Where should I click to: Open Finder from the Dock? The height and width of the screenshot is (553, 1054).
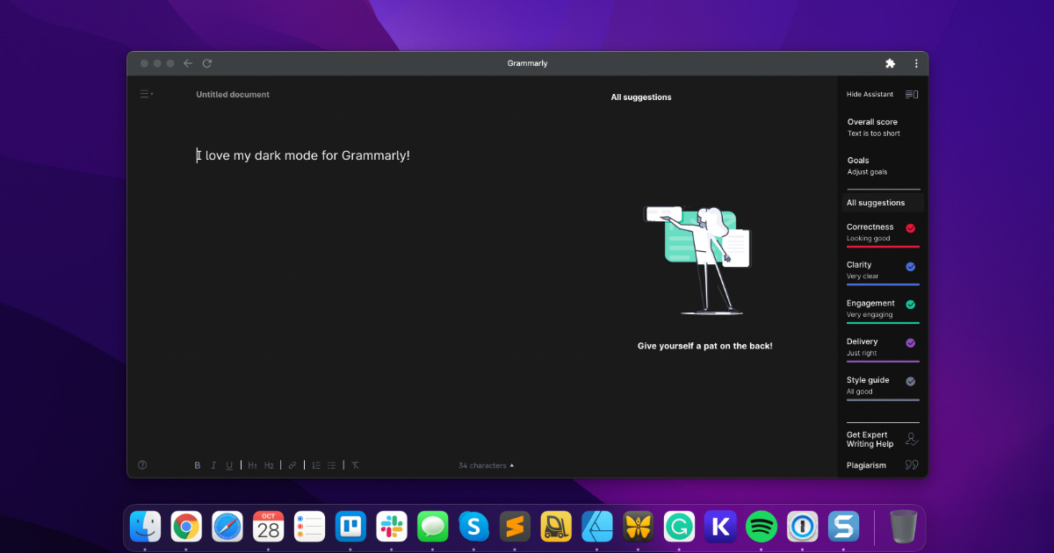pyautogui.click(x=145, y=527)
